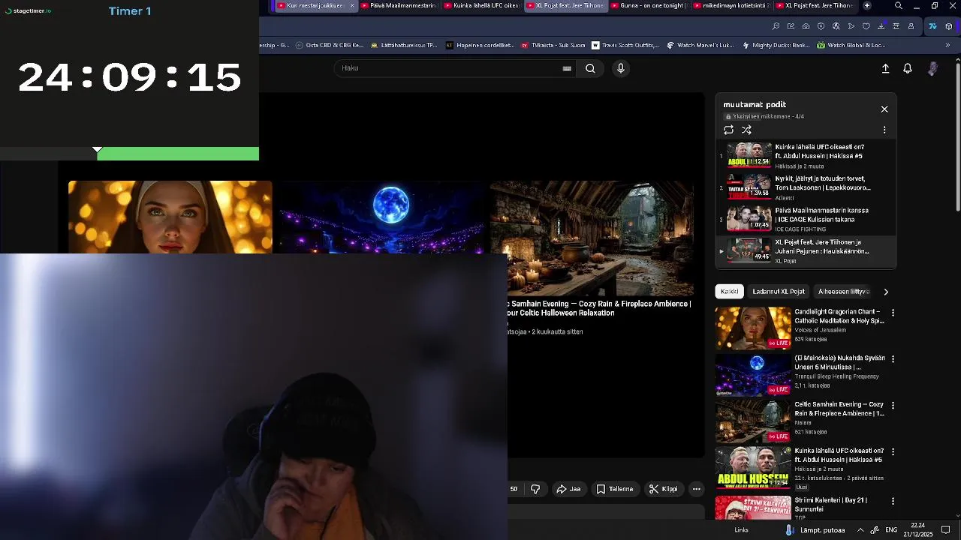Open Hopeinen cordelliket bookmark

(480, 45)
